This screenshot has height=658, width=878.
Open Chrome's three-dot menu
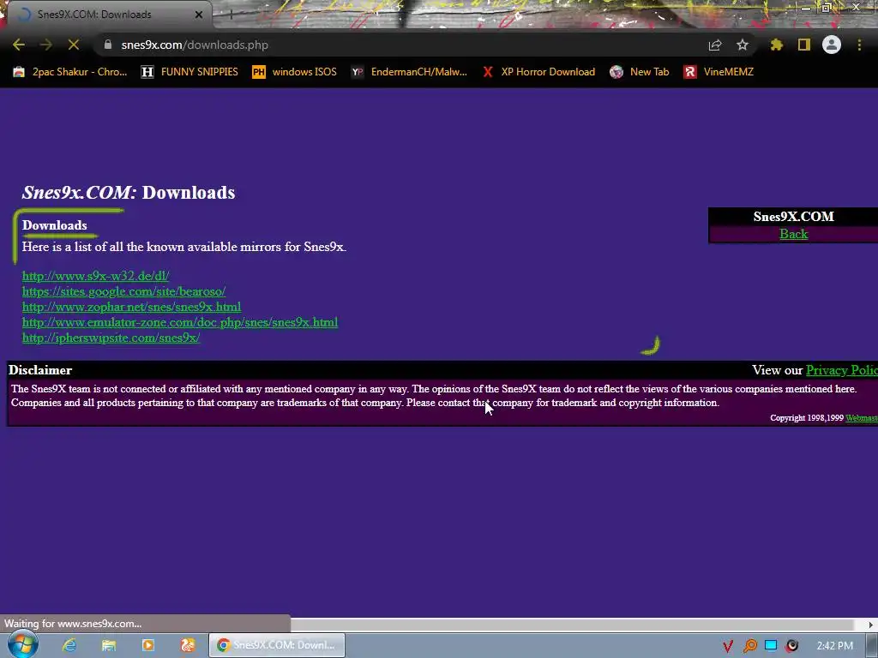point(859,45)
